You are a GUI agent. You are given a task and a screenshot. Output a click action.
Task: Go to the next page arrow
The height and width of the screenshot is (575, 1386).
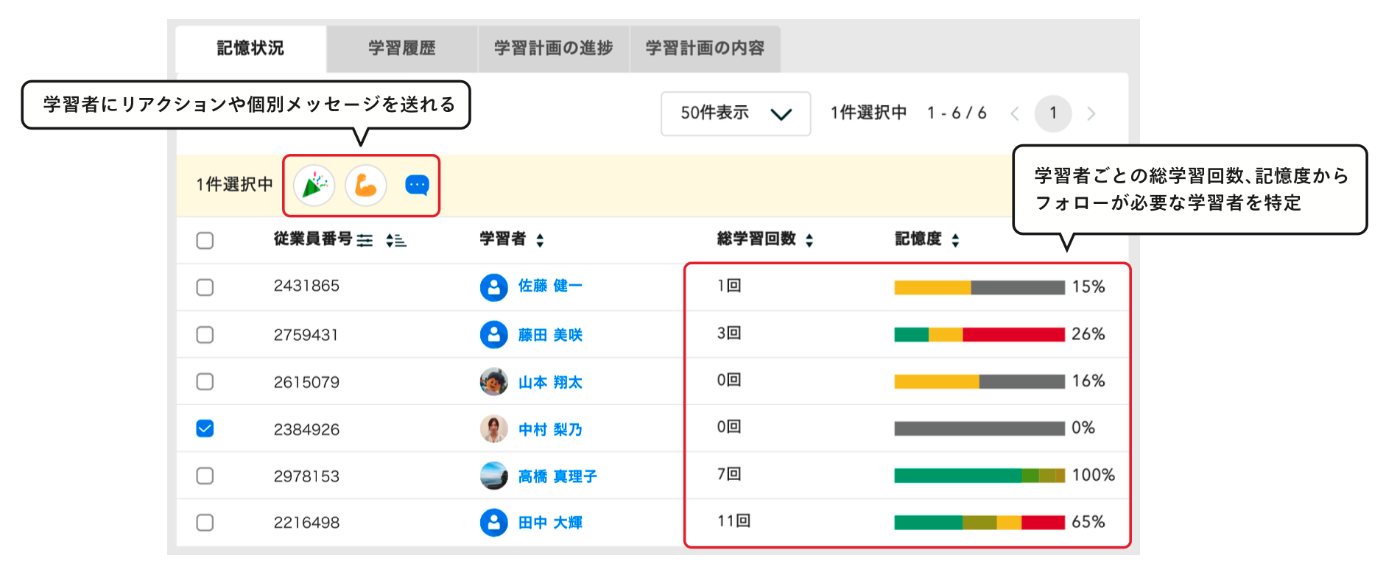point(1091,113)
